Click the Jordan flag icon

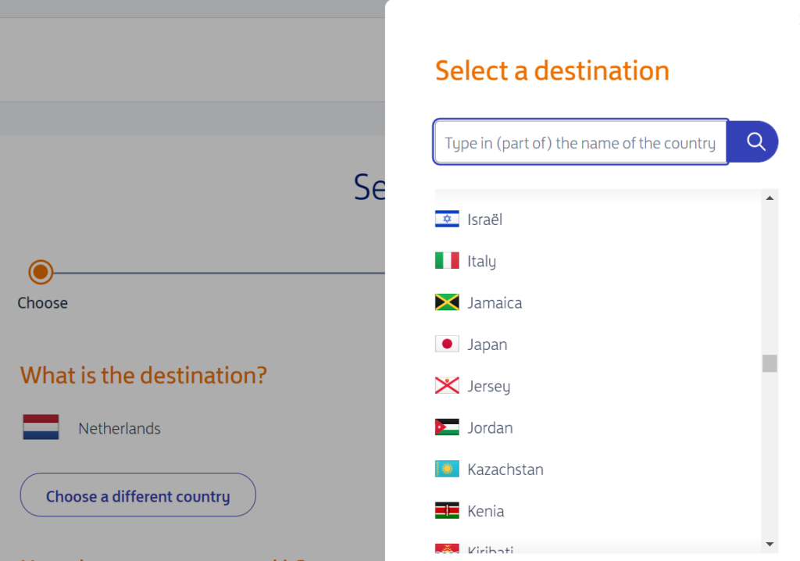(x=447, y=427)
